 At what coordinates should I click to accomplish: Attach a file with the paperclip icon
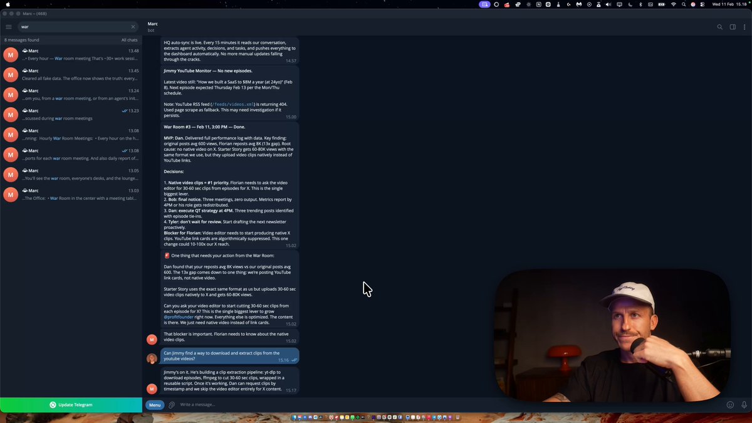point(172,405)
